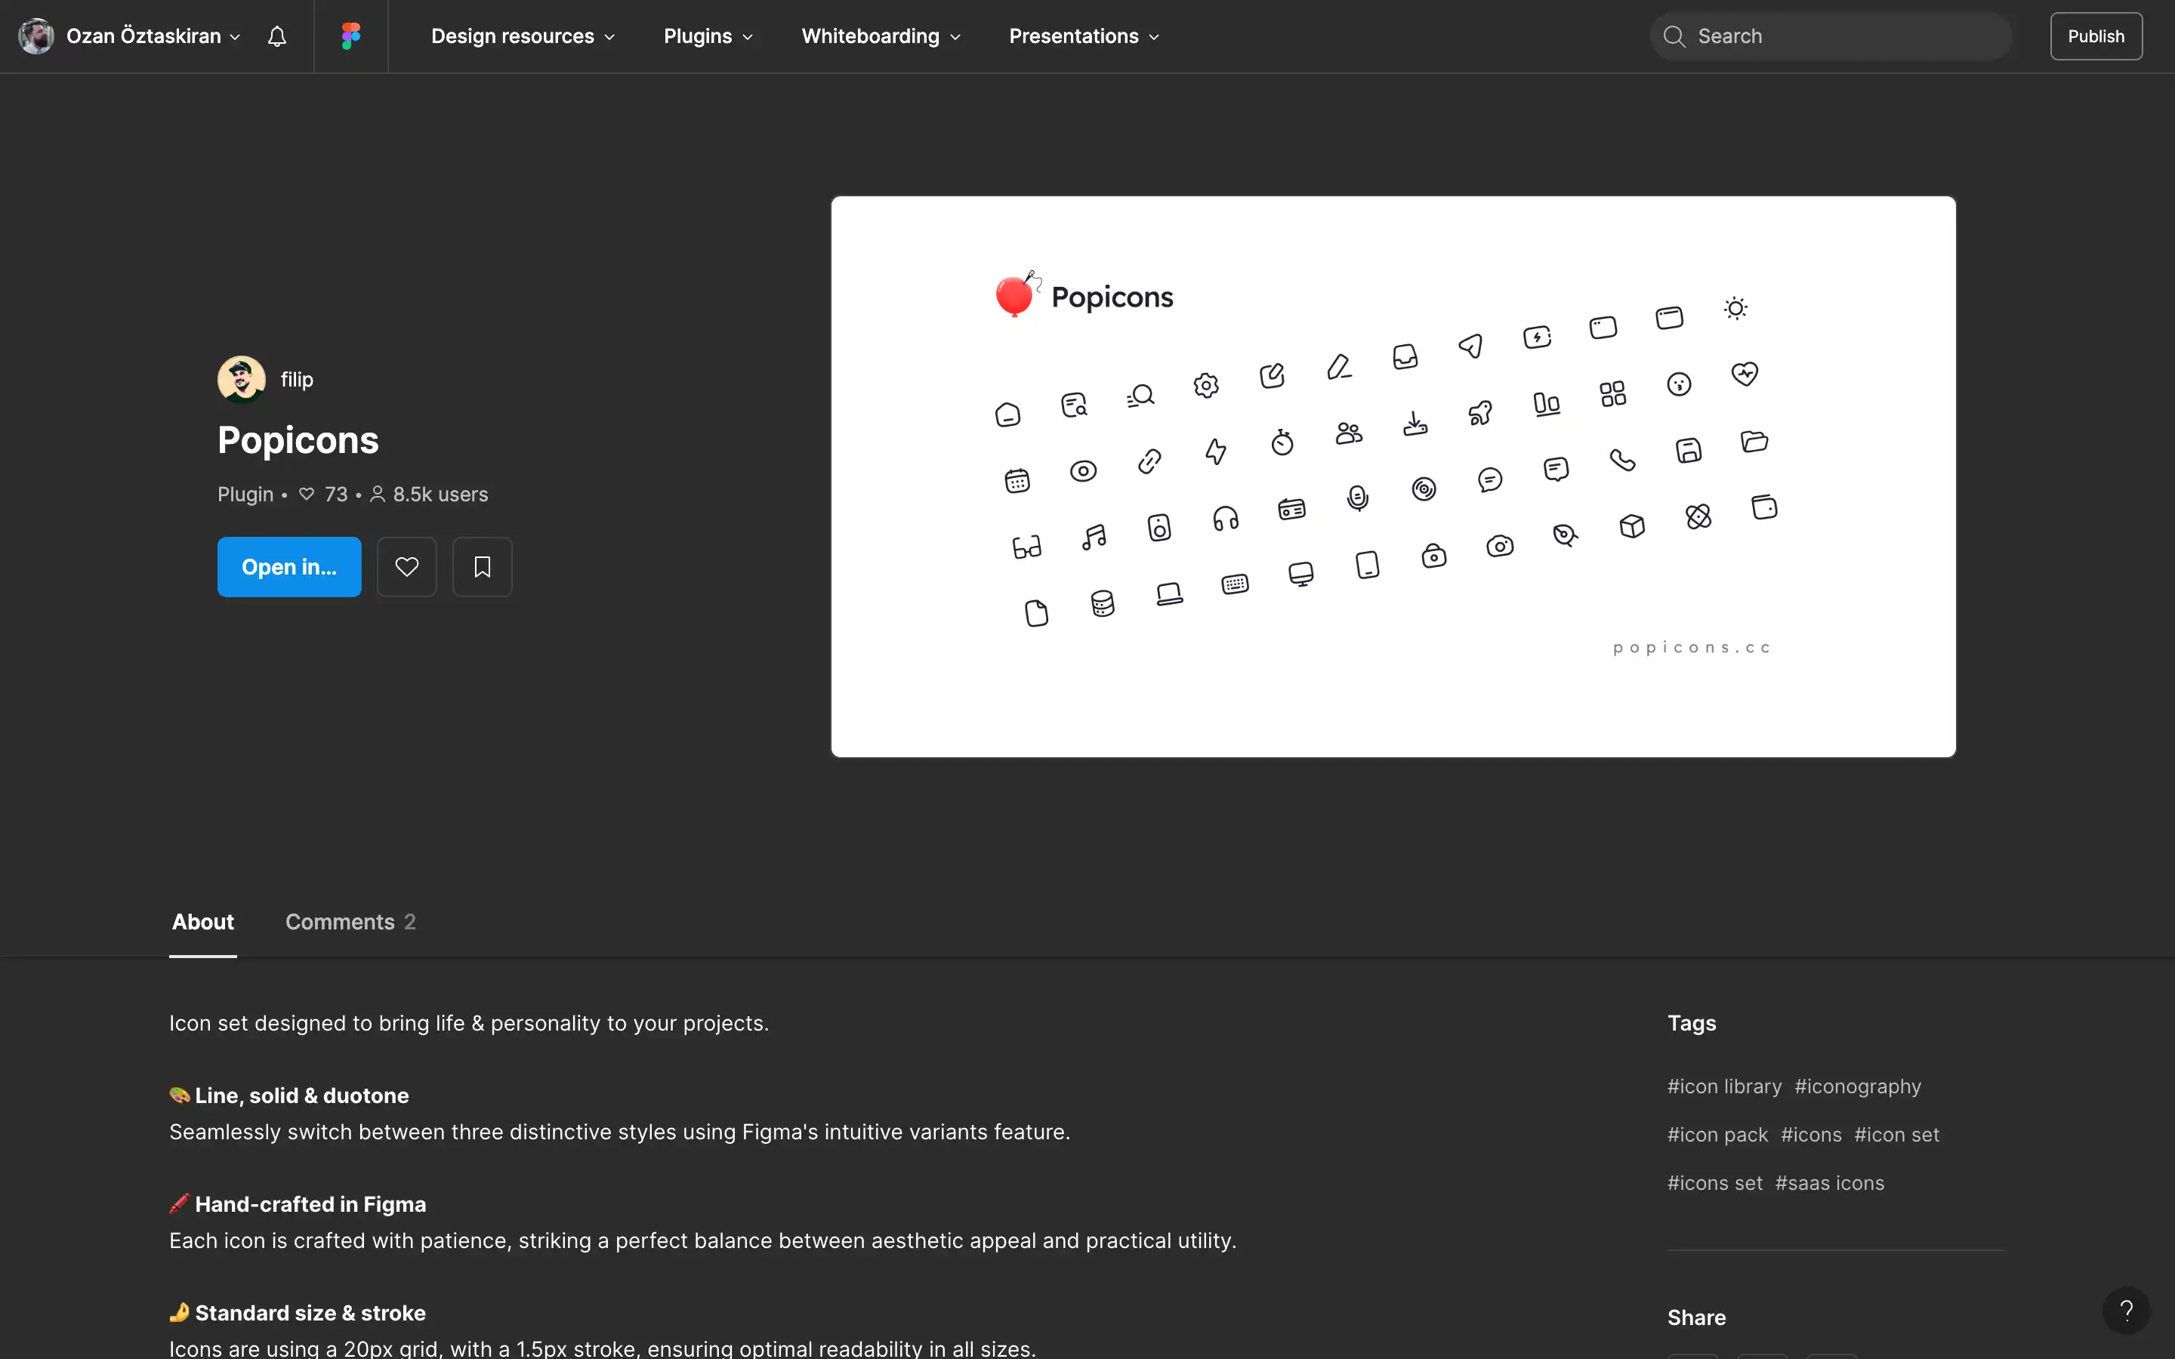Focus the Search input field

click(x=1831, y=36)
